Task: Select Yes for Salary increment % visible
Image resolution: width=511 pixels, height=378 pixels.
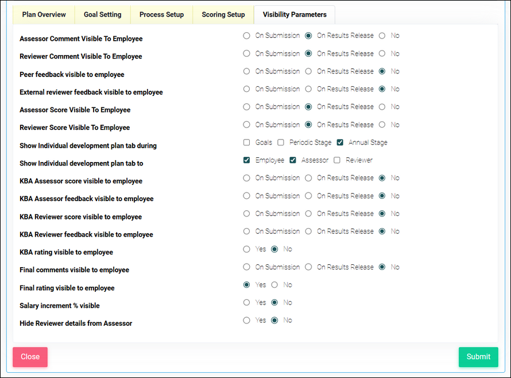Action: click(x=247, y=303)
